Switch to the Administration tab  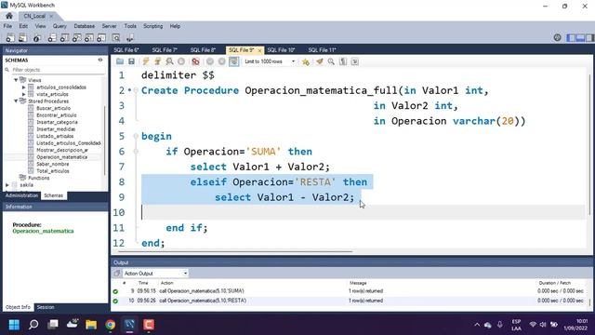[21, 195]
